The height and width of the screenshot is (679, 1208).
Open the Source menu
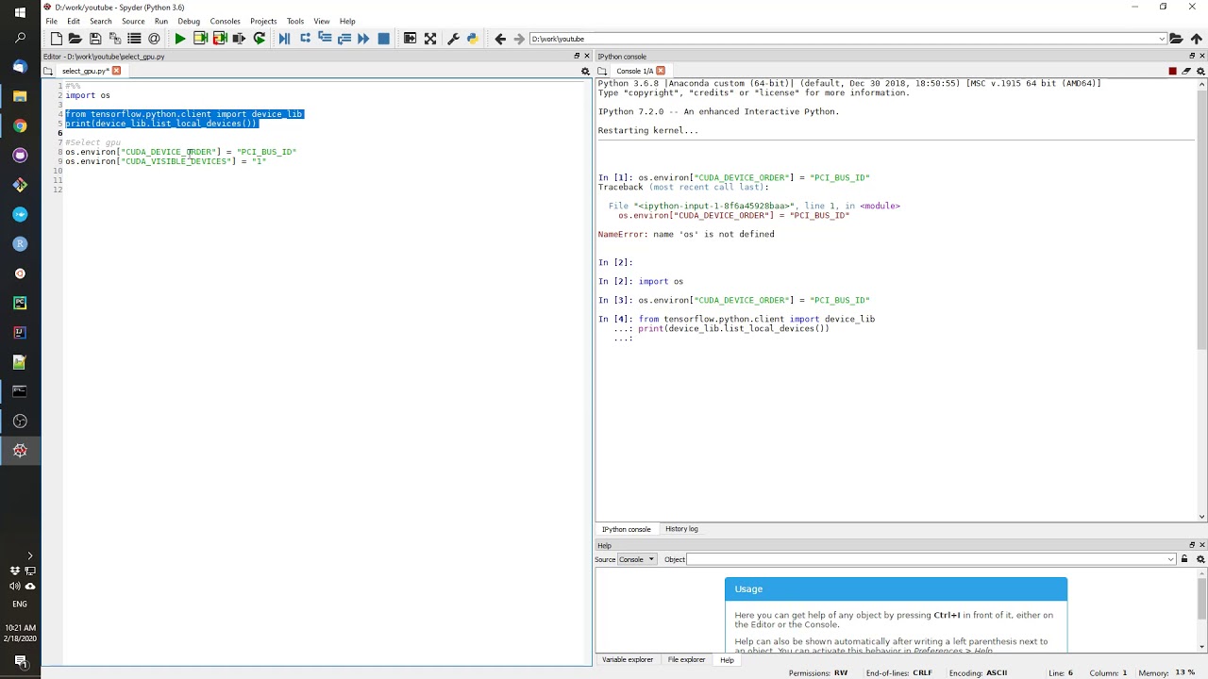pyautogui.click(x=133, y=21)
